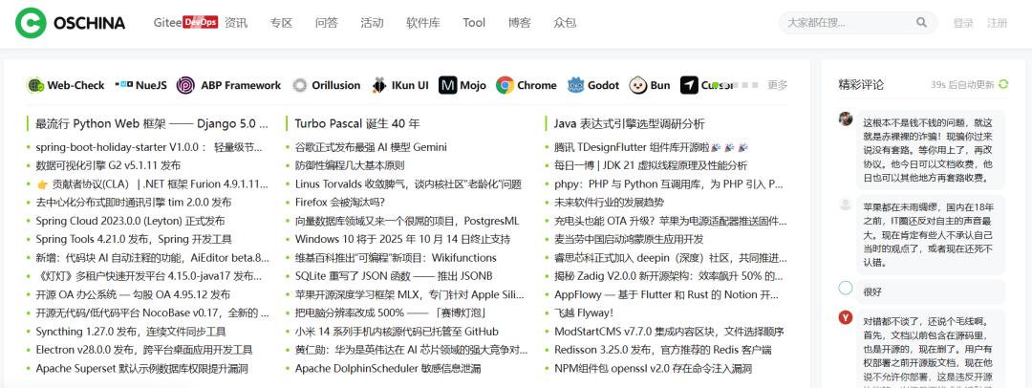Open Apache DolphinScheduler 敏感信息泄漏 article
The image size is (1032, 388).
click(x=388, y=368)
